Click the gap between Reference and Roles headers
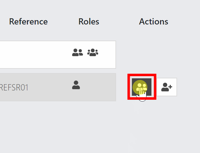Viewport: 200px width, 153px height. coord(63,21)
